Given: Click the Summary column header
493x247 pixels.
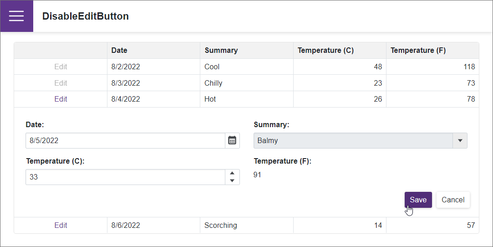Looking at the screenshot, I should click(247, 50).
